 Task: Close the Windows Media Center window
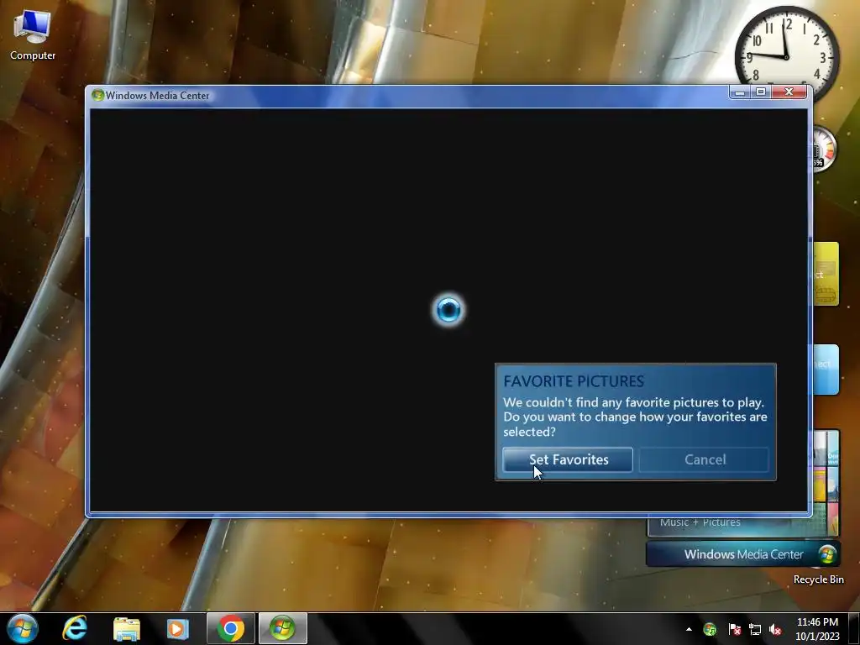789,92
